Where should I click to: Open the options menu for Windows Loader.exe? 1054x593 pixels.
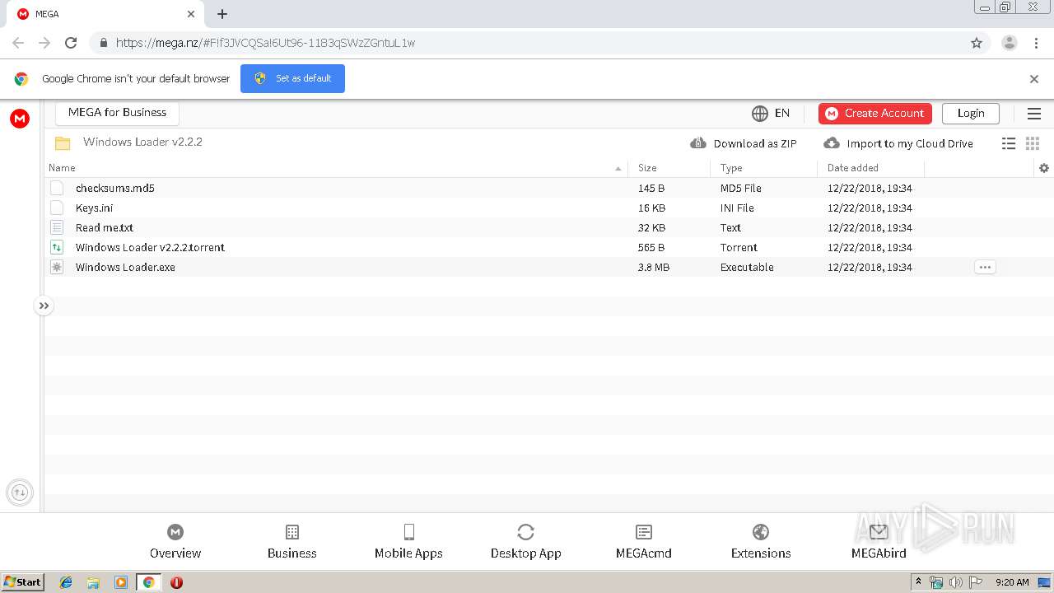tap(985, 267)
